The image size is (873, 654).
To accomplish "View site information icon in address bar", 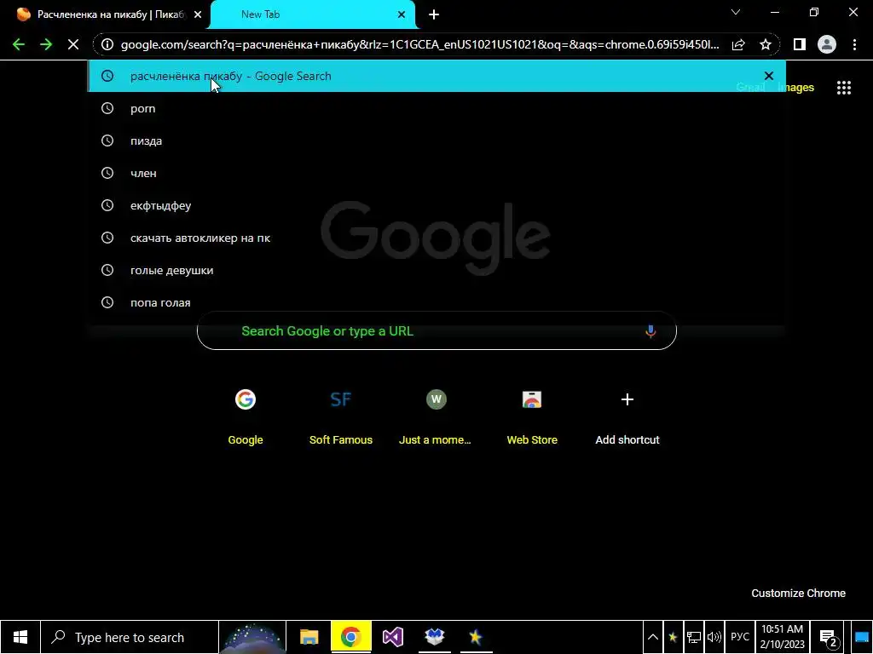I will [107, 44].
